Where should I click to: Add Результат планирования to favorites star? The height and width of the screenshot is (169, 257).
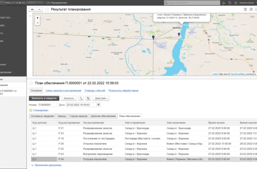click(x=47, y=9)
